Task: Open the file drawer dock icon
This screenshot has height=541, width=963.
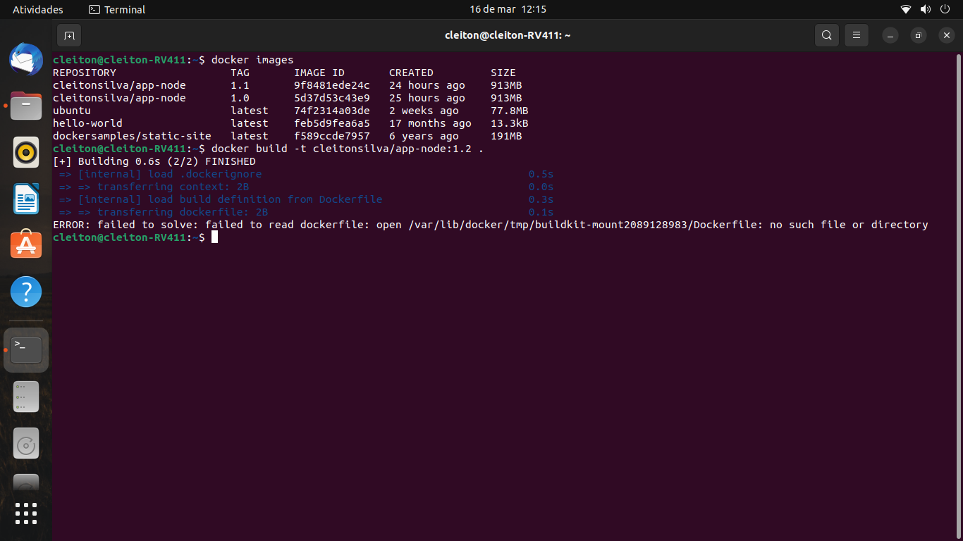Action: click(26, 397)
